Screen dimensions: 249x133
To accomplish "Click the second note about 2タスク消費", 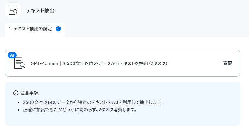I will pyautogui.click(x=80, y=110).
